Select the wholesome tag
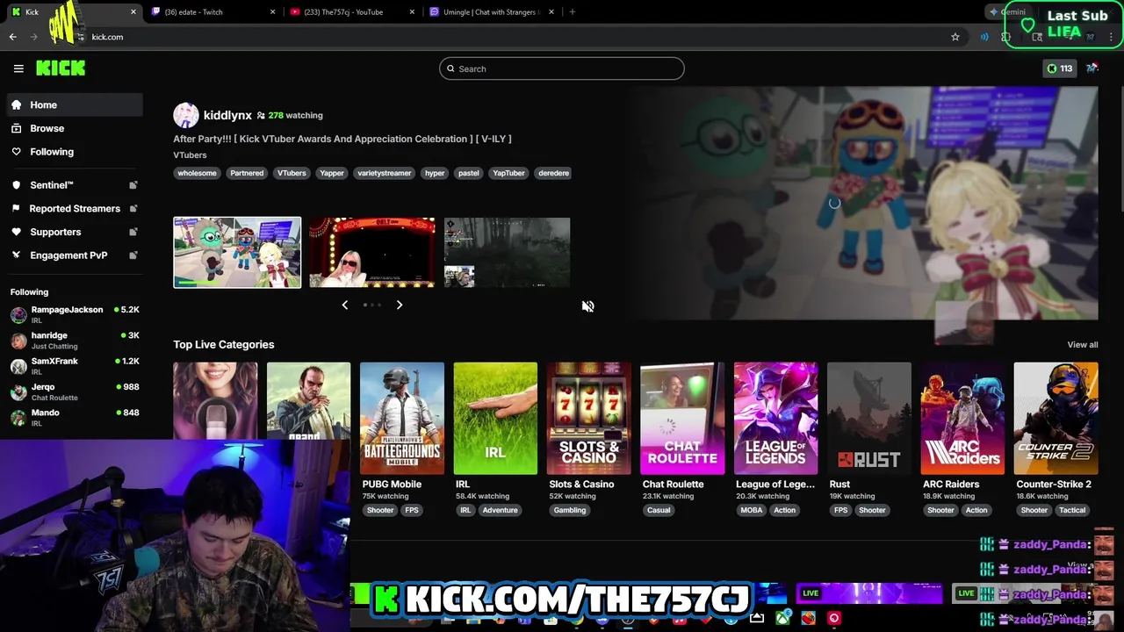Viewport: 1124px width, 632px height. [x=197, y=173]
